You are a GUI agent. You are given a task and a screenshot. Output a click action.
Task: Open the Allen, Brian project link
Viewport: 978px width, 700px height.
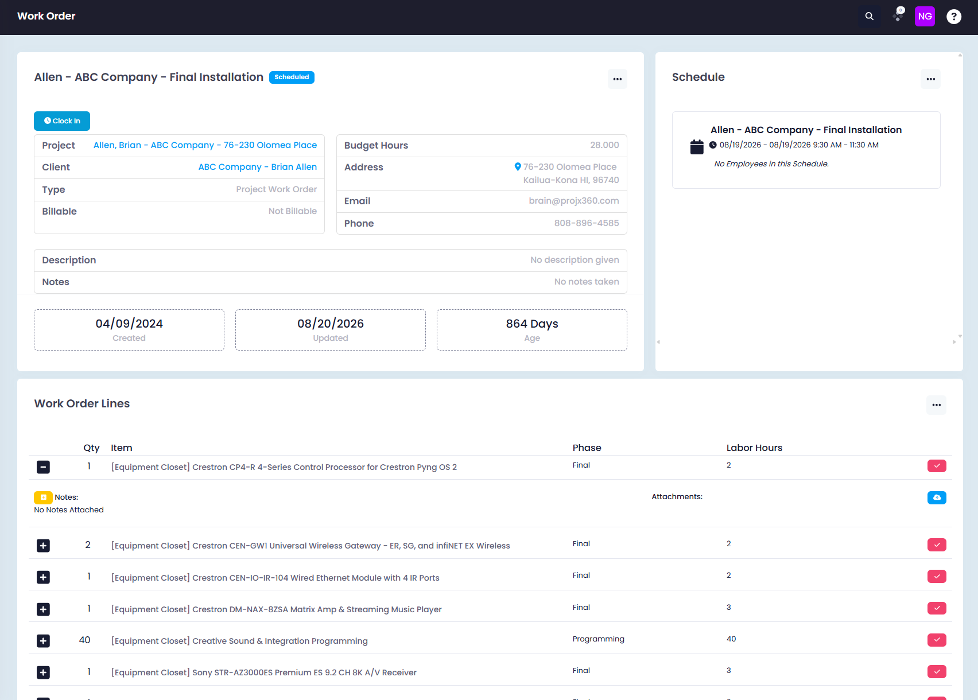point(205,145)
